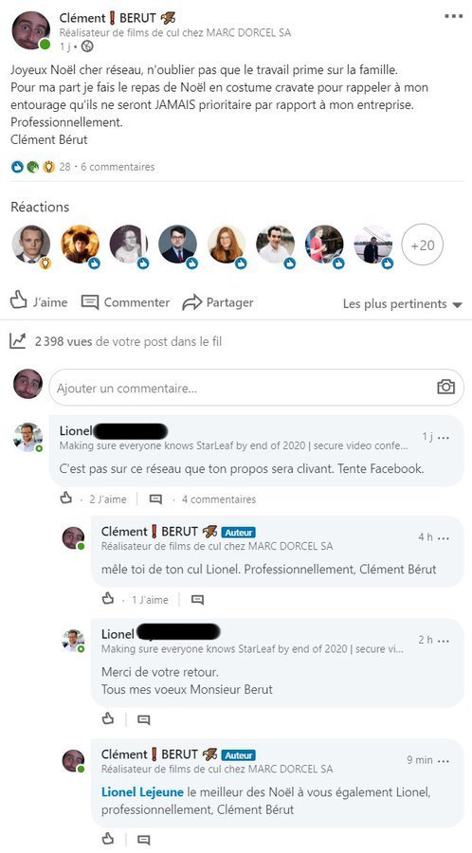This screenshot has height=853, width=472.
Task: Click the camera icon in comment box
Action: 445,387
